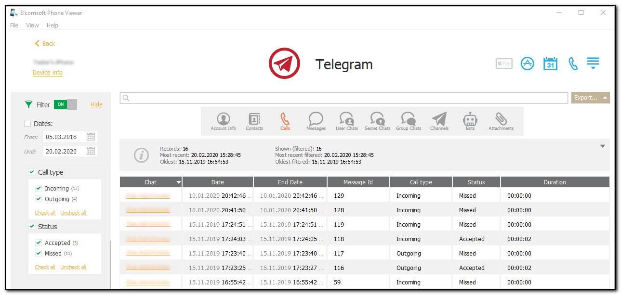Screen dimensions: 621x295
Task: Open the Account Info section
Action: (223, 121)
